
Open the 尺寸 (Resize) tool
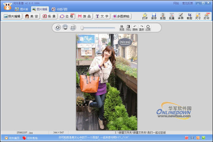tap(198, 16)
